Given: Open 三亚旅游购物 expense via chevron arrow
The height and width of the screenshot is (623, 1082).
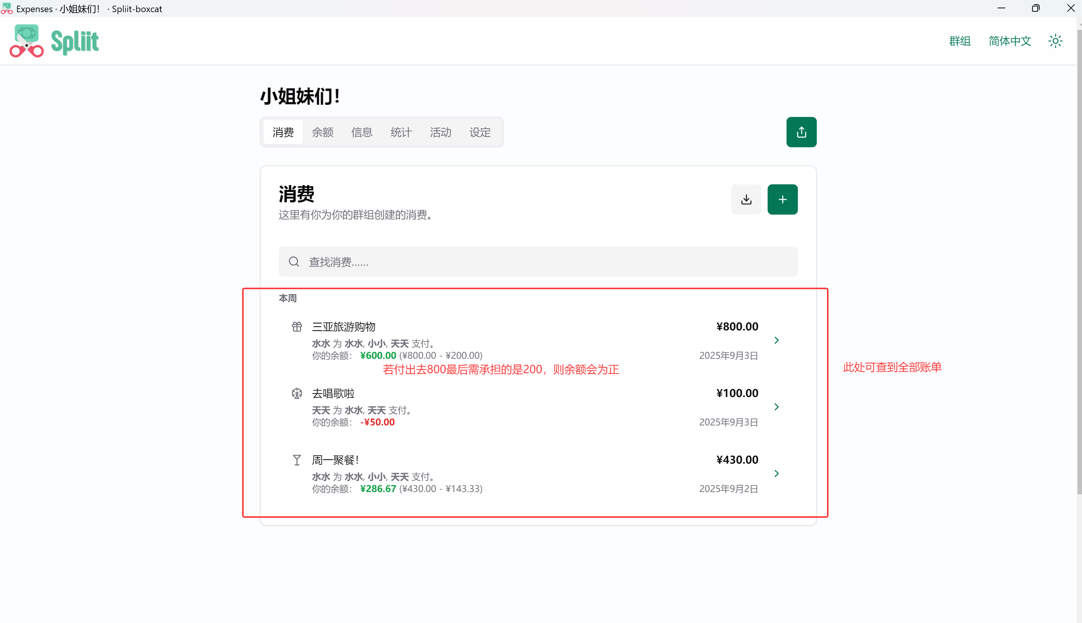Looking at the screenshot, I should (776, 340).
